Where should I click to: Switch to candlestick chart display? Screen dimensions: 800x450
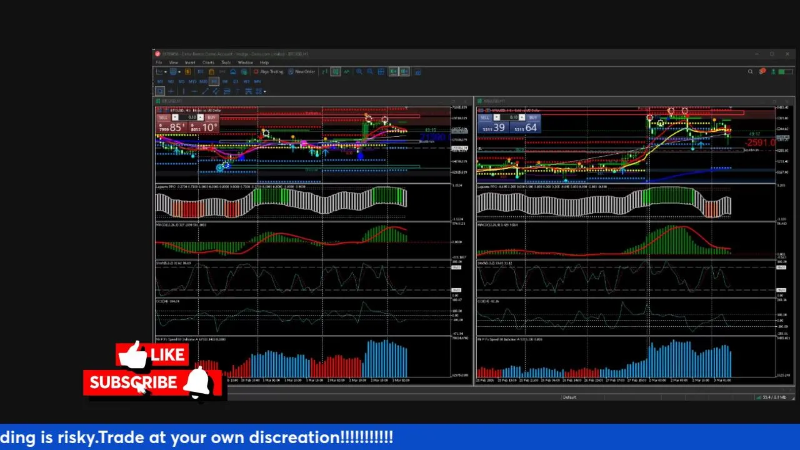coord(336,72)
